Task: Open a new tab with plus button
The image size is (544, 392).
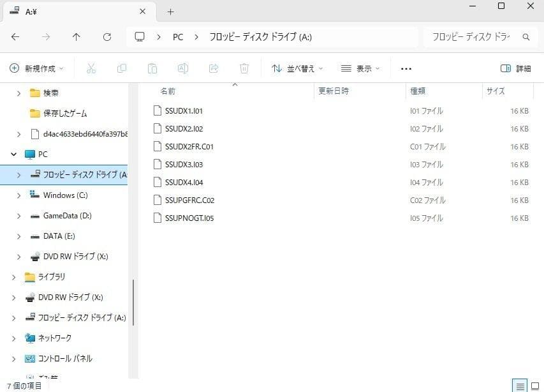Action: click(170, 11)
